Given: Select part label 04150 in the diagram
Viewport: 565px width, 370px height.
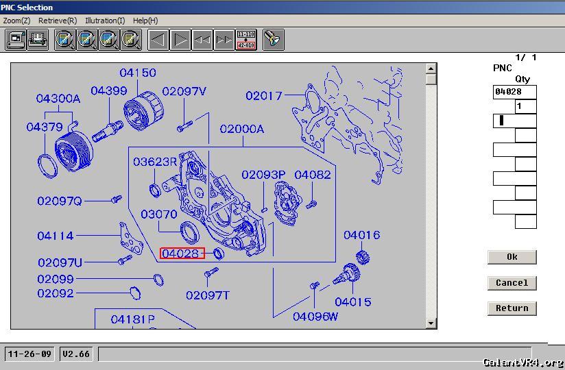Looking at the screenshot, I should 137,73.
